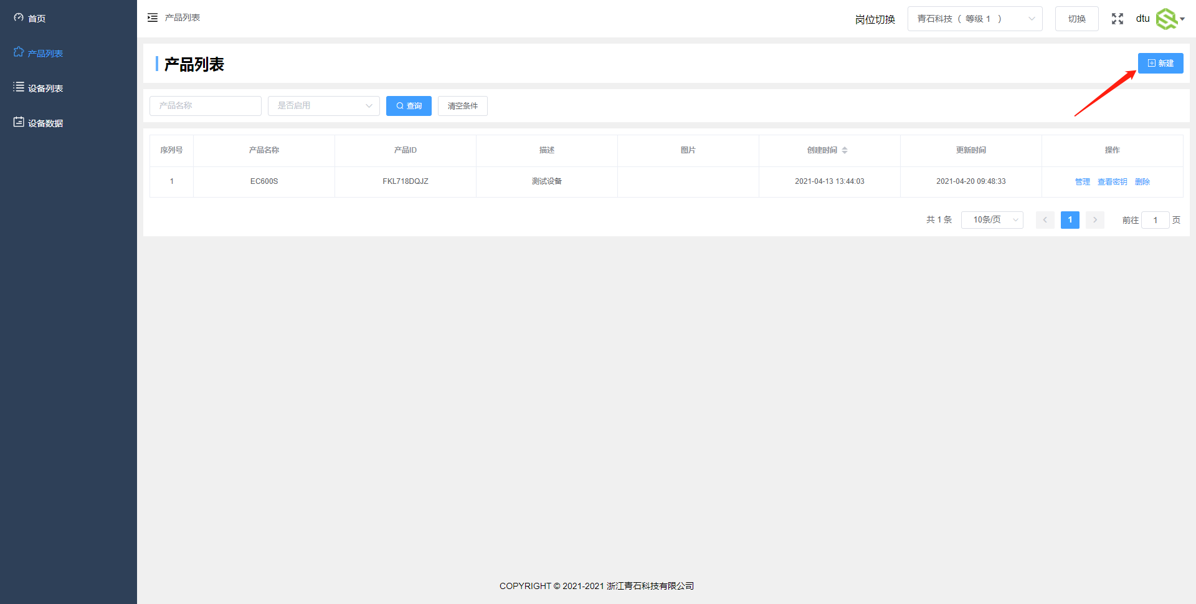Sort by creation time arrows

(845, 150)
